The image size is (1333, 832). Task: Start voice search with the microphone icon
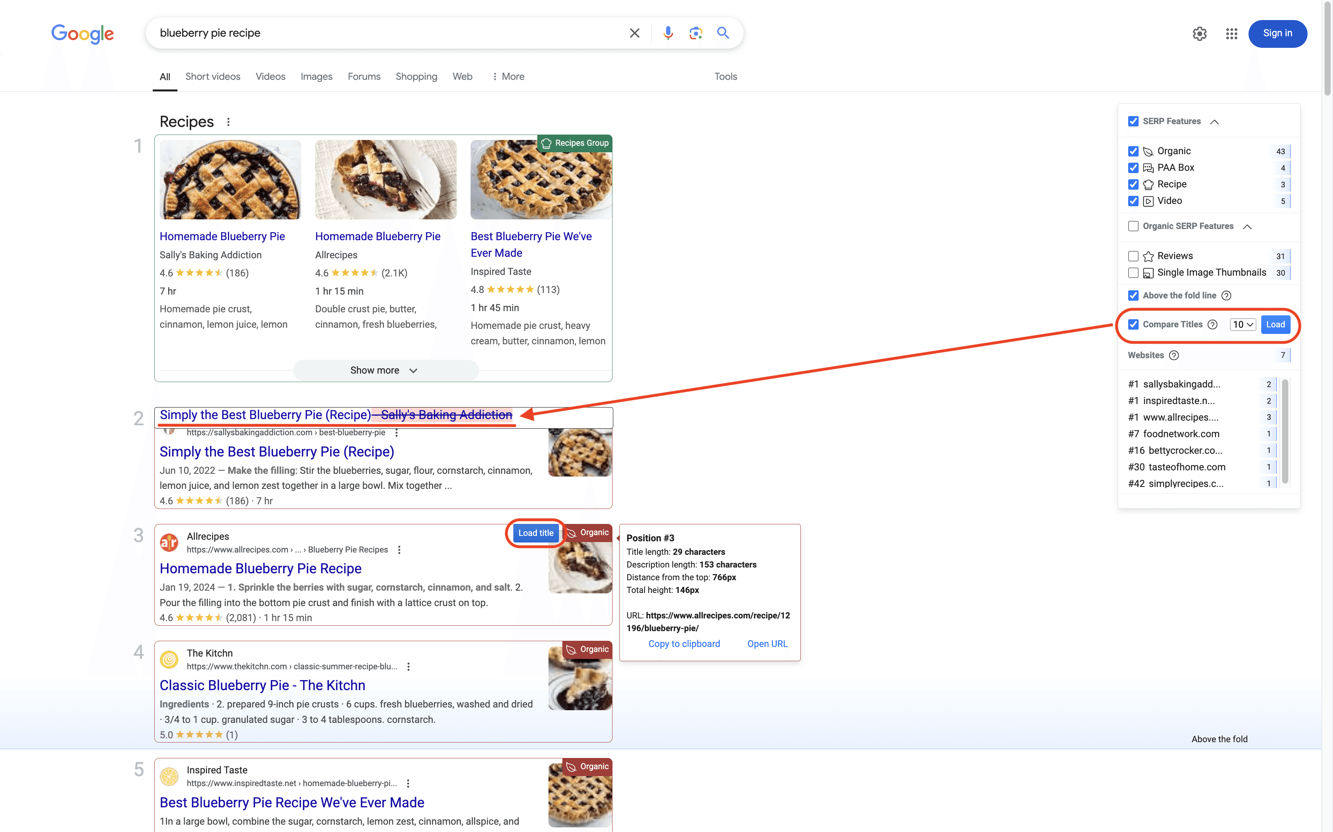click(668, 33)
